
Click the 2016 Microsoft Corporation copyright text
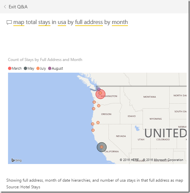163,160
